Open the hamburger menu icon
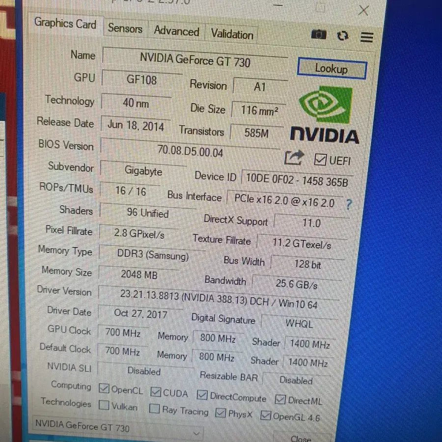442x442 pixels. tap(367, 37)
